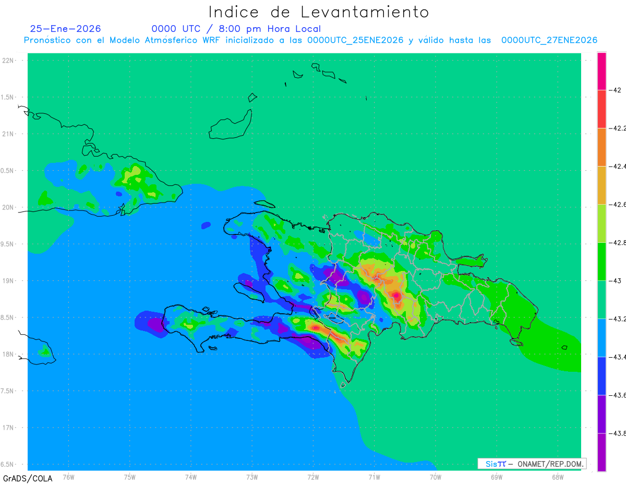Click the '22N' latitude label
The width and height of the screenshot is (626, 484).
click(x=8, y=61)
